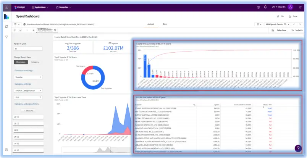Click the red Tail Spend donut segment

87,70
